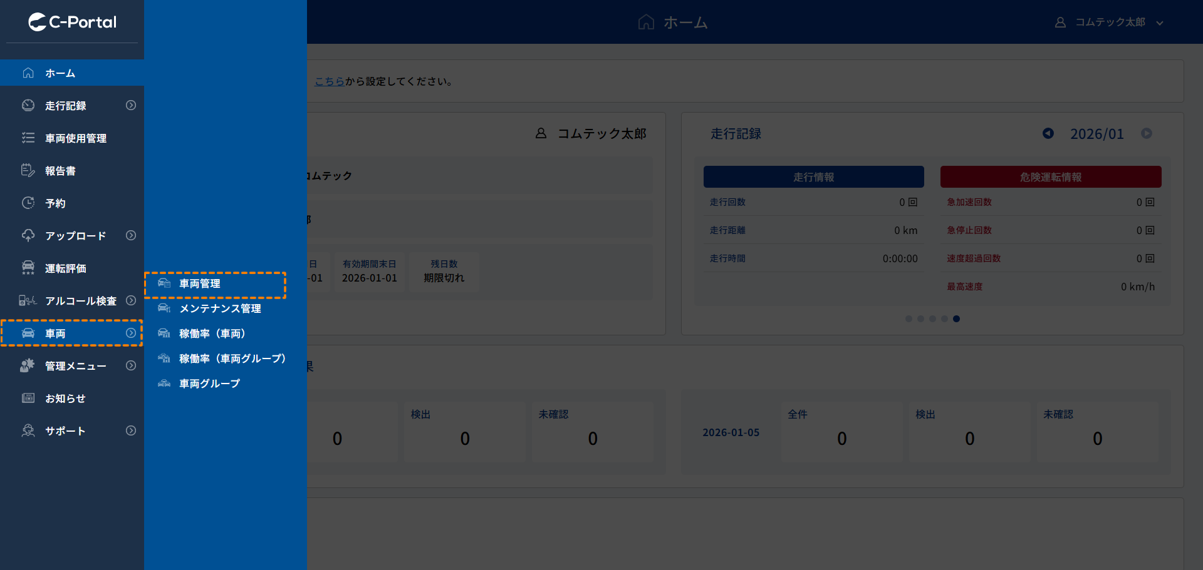This screenshot has width=1203, height=570.
Task: Click the 車両使用管理 list icon
Action: [28, 138]
